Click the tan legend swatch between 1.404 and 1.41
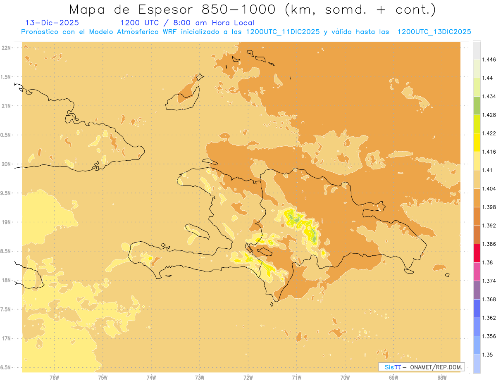The width and height of the screenshot is (496, 383). click(x=477, y=179)
